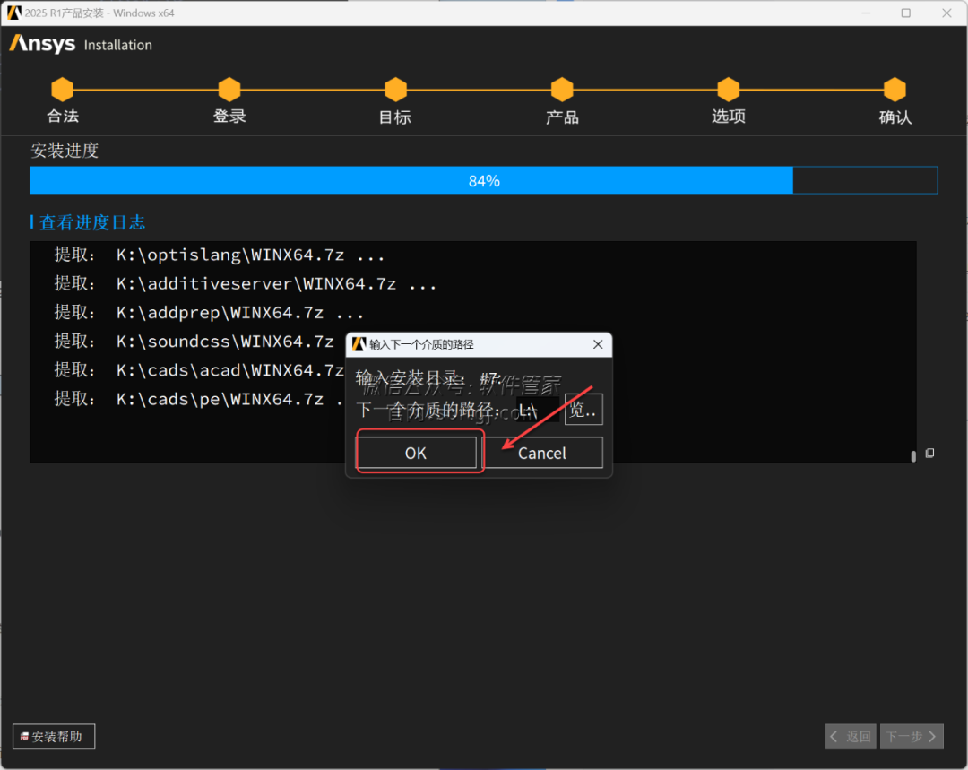
Task: Click the Ansys icon in the media path dialog
Action: coord(359,344)
